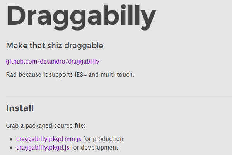
Task: Click the bullet beside draggabilly.pkgd.js
Action: tap(12, 148)
